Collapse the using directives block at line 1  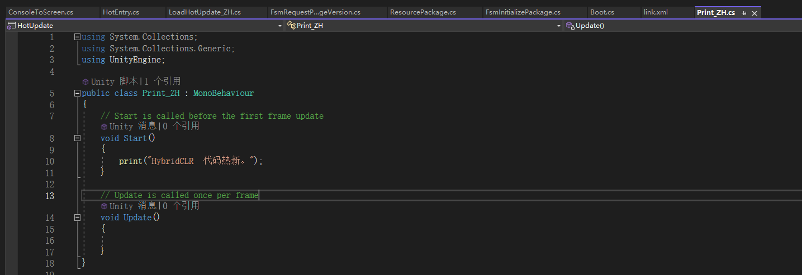[77, 37]
